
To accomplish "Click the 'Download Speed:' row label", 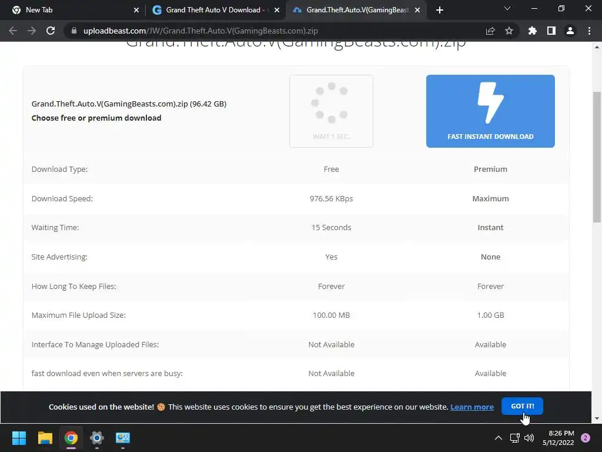I will (62, 199).
